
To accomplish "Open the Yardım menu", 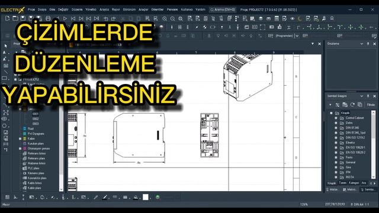I will [x=200, y=9].
